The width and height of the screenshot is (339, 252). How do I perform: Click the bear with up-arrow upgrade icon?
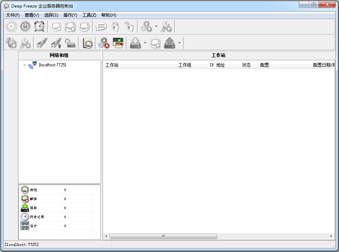[x=155, y=43]
